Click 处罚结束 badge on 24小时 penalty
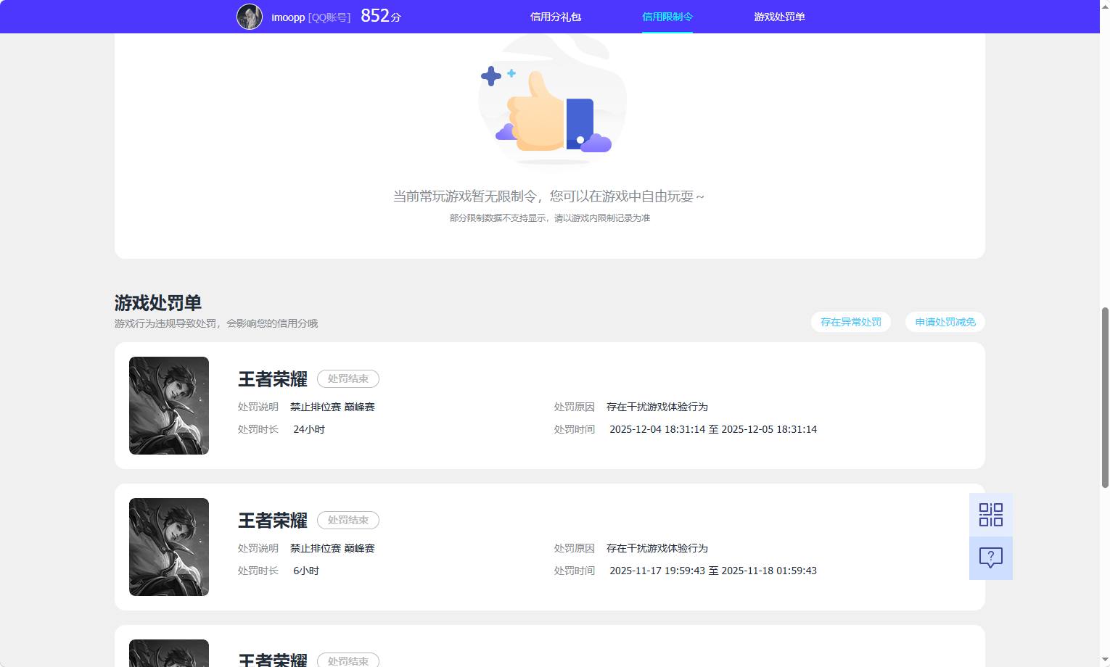This screenshot has height=667, width=1110. (348, 378)
